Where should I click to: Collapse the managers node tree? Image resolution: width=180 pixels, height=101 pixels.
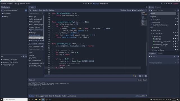tap(150, 22)
